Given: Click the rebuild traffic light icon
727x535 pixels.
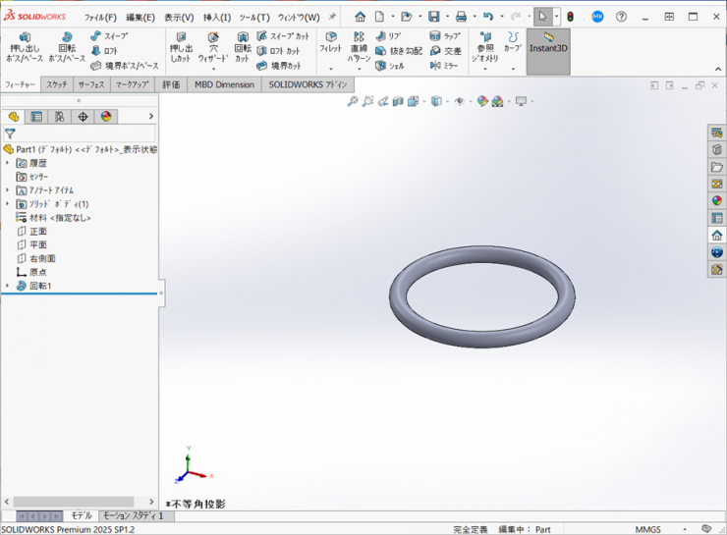Looking at the screenshot, I should (570, 17).
